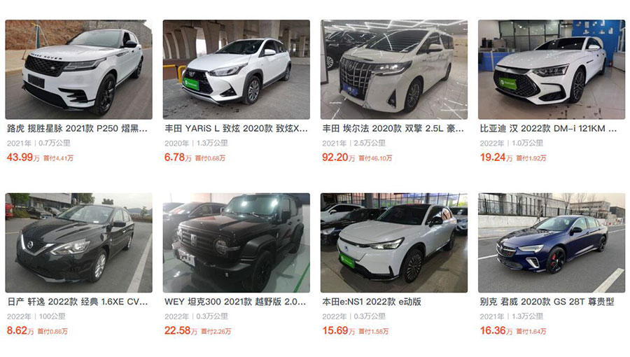Click title 丰田 YARiS L 致炫 2020款
630x357 pixels.
click(236, 129)
